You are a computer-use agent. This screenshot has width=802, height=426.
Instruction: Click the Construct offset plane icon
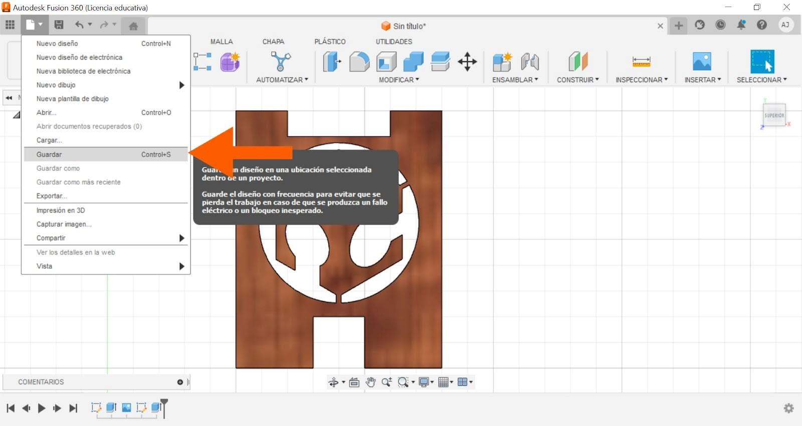578,62
